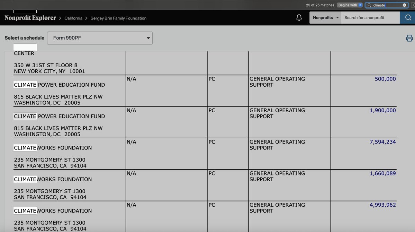
Task: Clear the climate find query
Action: pos(404,5)
